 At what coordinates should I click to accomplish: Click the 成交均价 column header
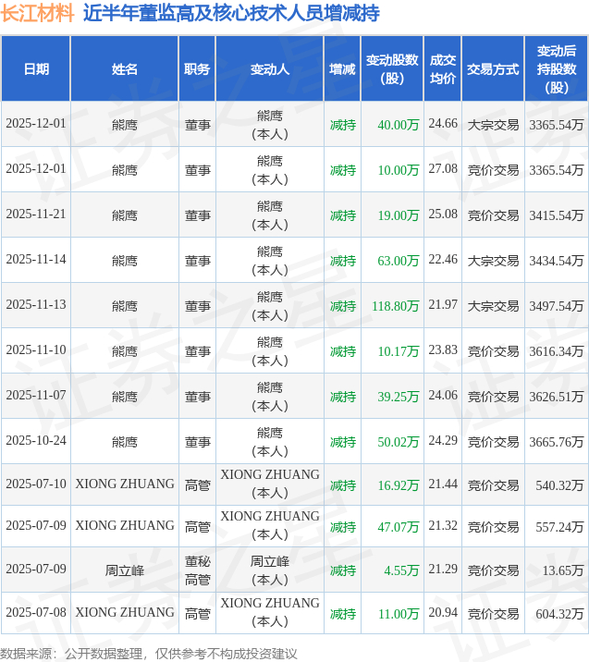click(443, 68)
